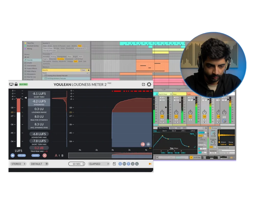This screenshot has width=255, height=204.
Task: Open the Shimmer unison mode dropdown
Action: coord(202,145)
